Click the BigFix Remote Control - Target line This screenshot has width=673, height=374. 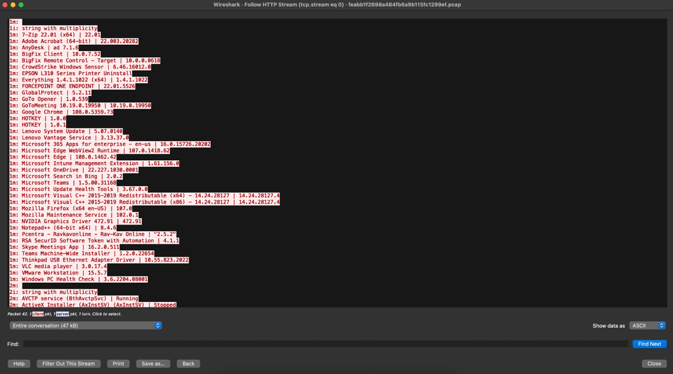click(85, 61)
